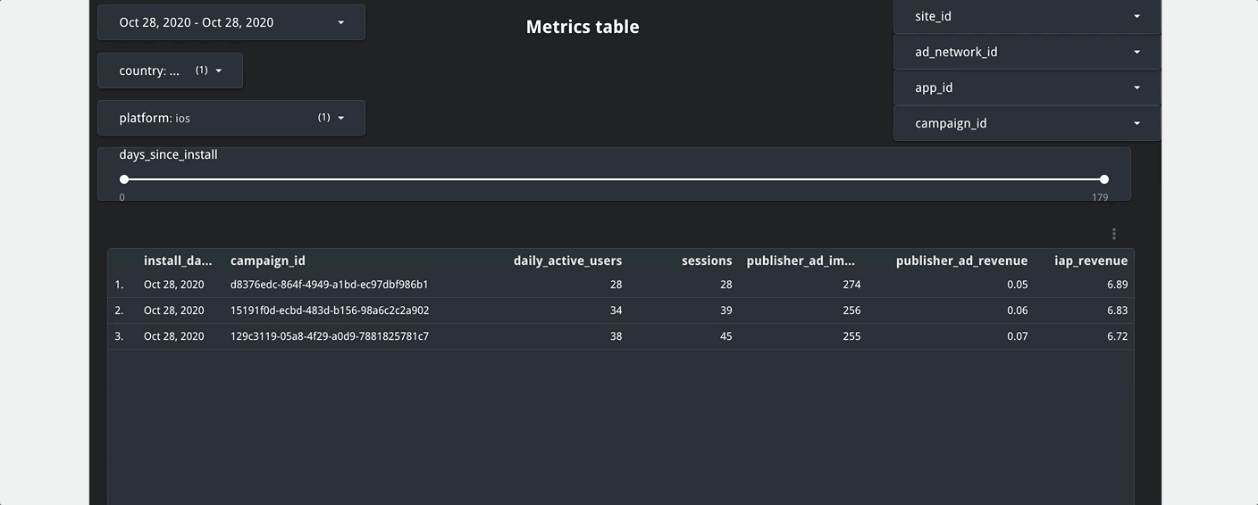Click the install date in row 3
The height and width of the screenshot is (505, 1258).
coord(173,336)
